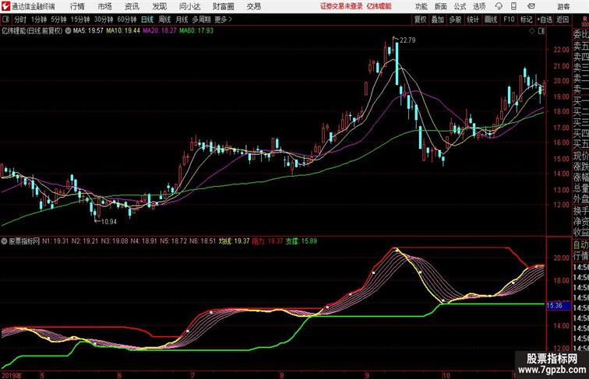The image size is (589, 379).
Task: Switch to the 5分钟 period
Action: tap(58, 19)
